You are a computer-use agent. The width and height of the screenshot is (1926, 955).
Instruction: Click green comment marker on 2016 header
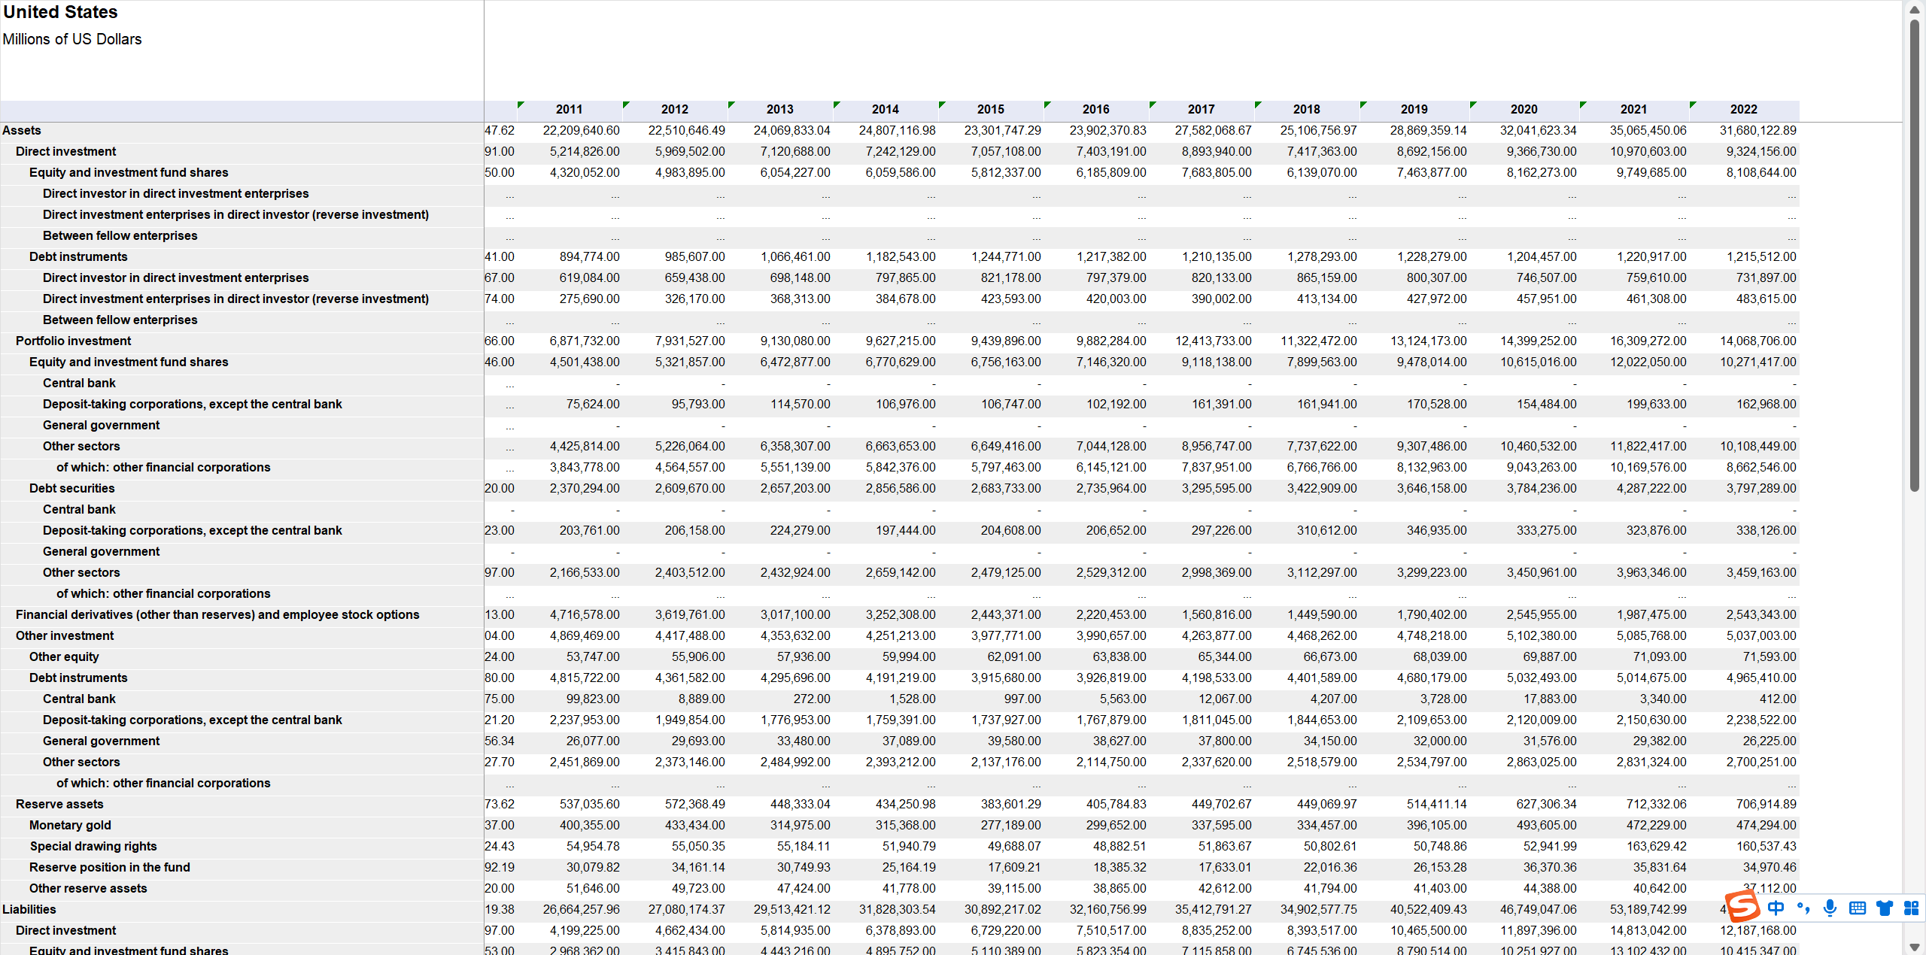click(x=1047, y=105)
